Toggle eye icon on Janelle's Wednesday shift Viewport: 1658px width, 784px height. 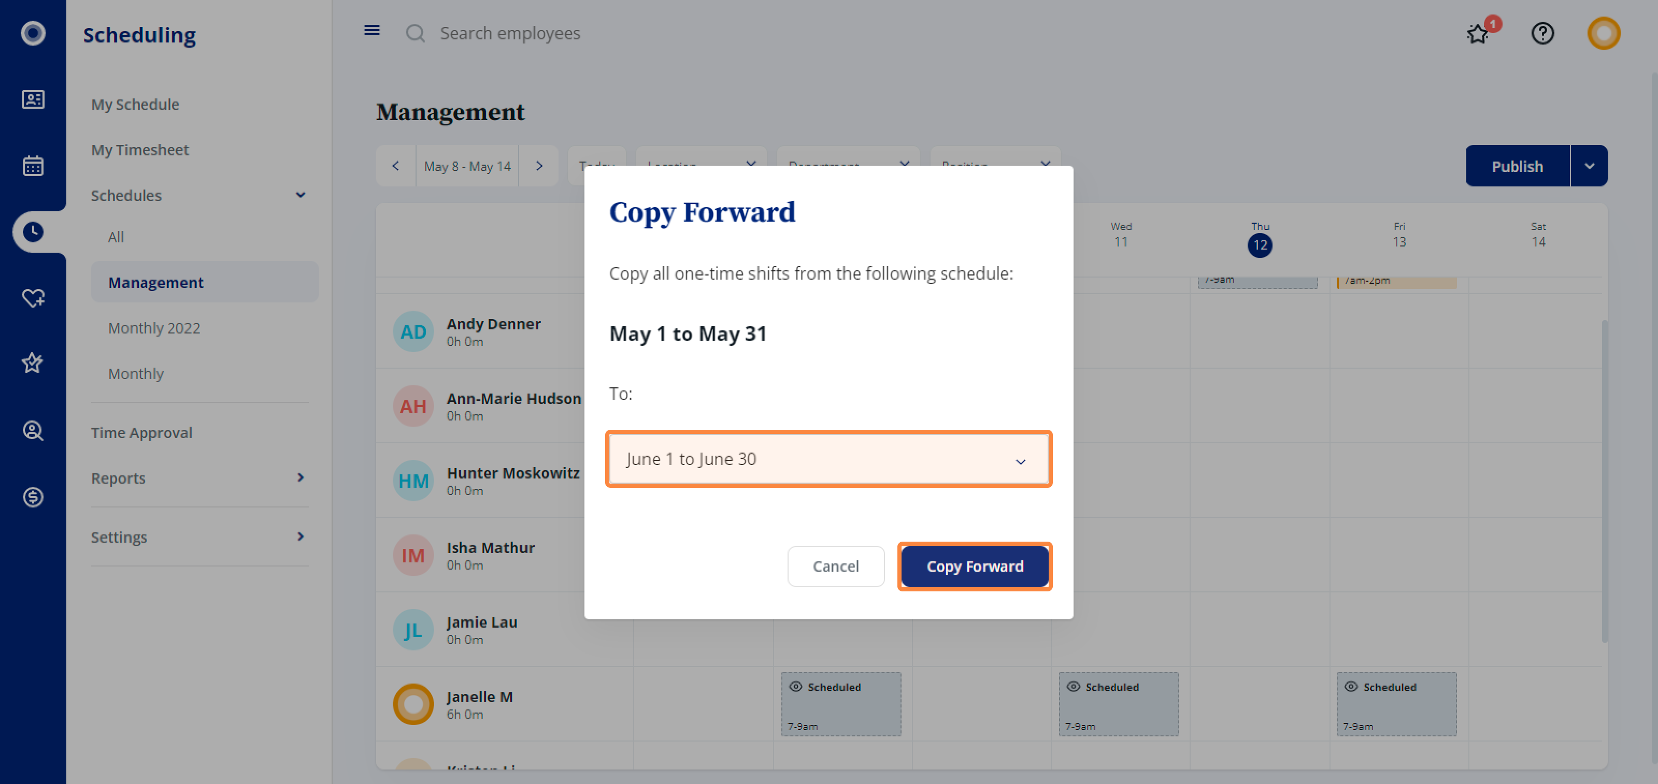coord(1073,686)
